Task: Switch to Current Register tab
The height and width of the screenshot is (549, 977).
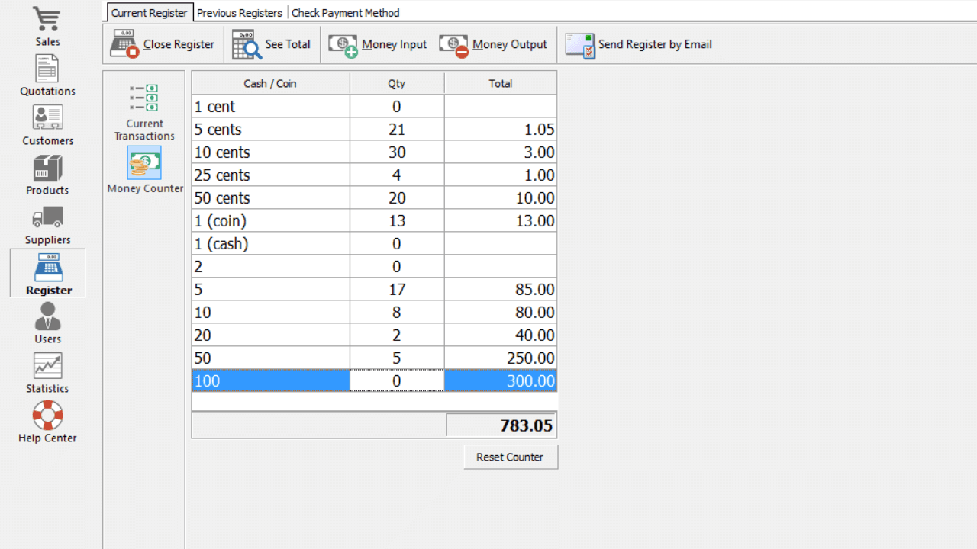Action: pyautogui.click(x=149, y=13)
